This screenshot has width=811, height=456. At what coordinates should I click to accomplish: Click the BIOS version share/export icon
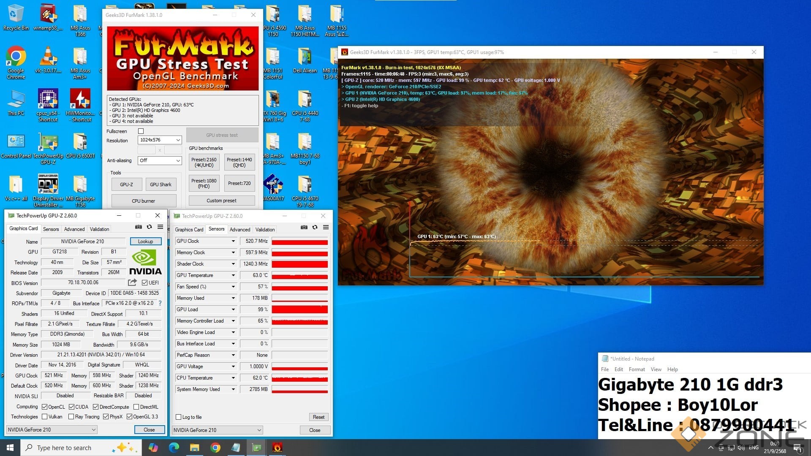tap(132, 282)
